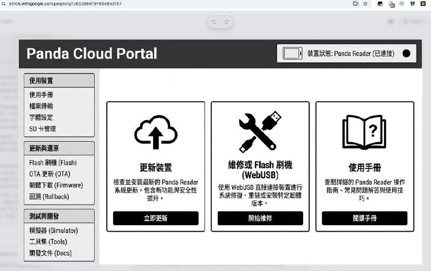Click the 閱讀手冊 button

tap(365, 218)
